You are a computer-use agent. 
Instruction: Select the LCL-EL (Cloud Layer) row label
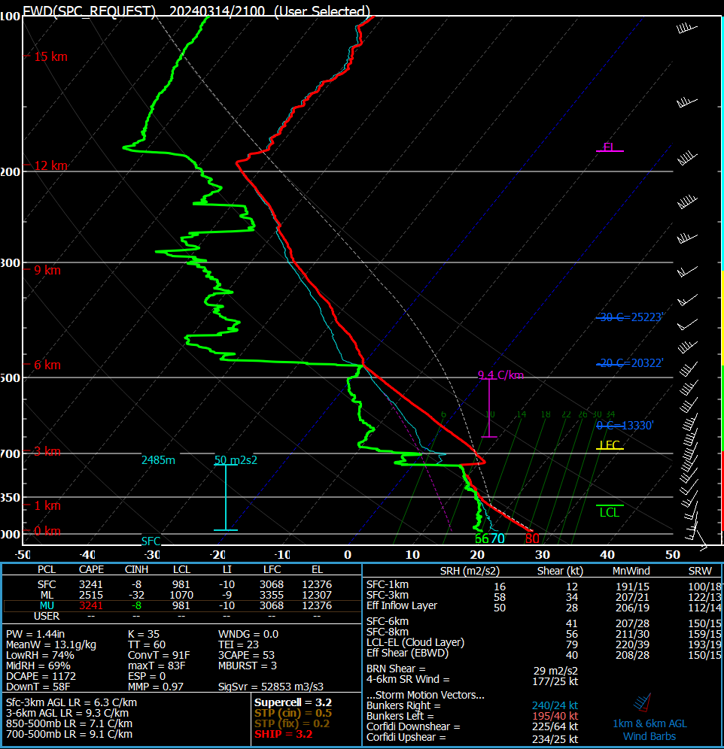415,642
